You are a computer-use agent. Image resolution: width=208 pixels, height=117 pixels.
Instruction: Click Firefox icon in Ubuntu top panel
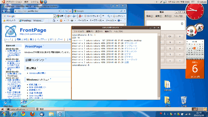pos(42,2)
